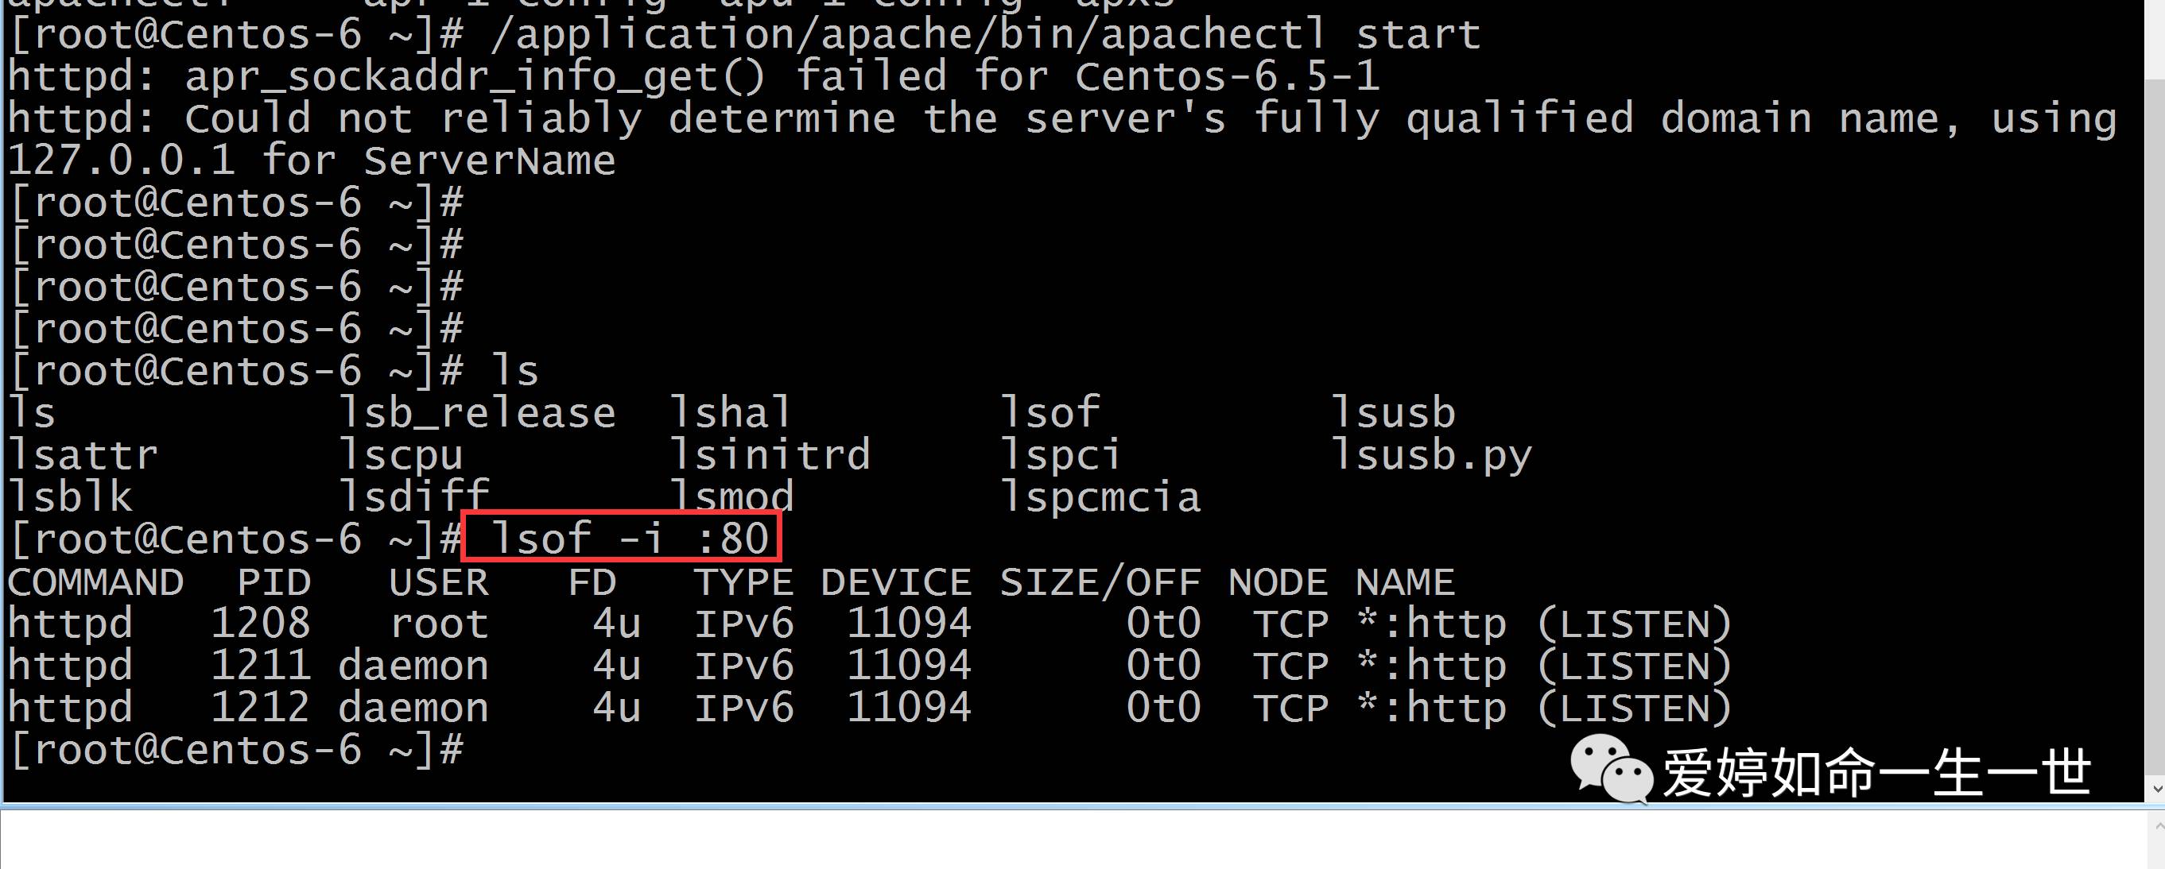Click the red-boxed lsof -i :80 command

pyautogui.click(x=622, y=537)
